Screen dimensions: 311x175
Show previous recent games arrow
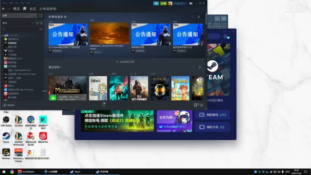[194, 67]
